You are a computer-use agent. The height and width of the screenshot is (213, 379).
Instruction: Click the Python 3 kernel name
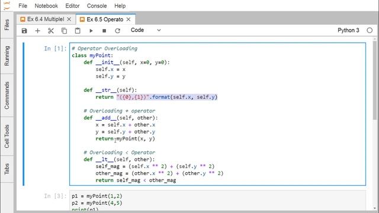click(348, 30)
